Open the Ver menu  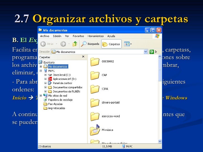pyautogui.click(x=67, y=36)
